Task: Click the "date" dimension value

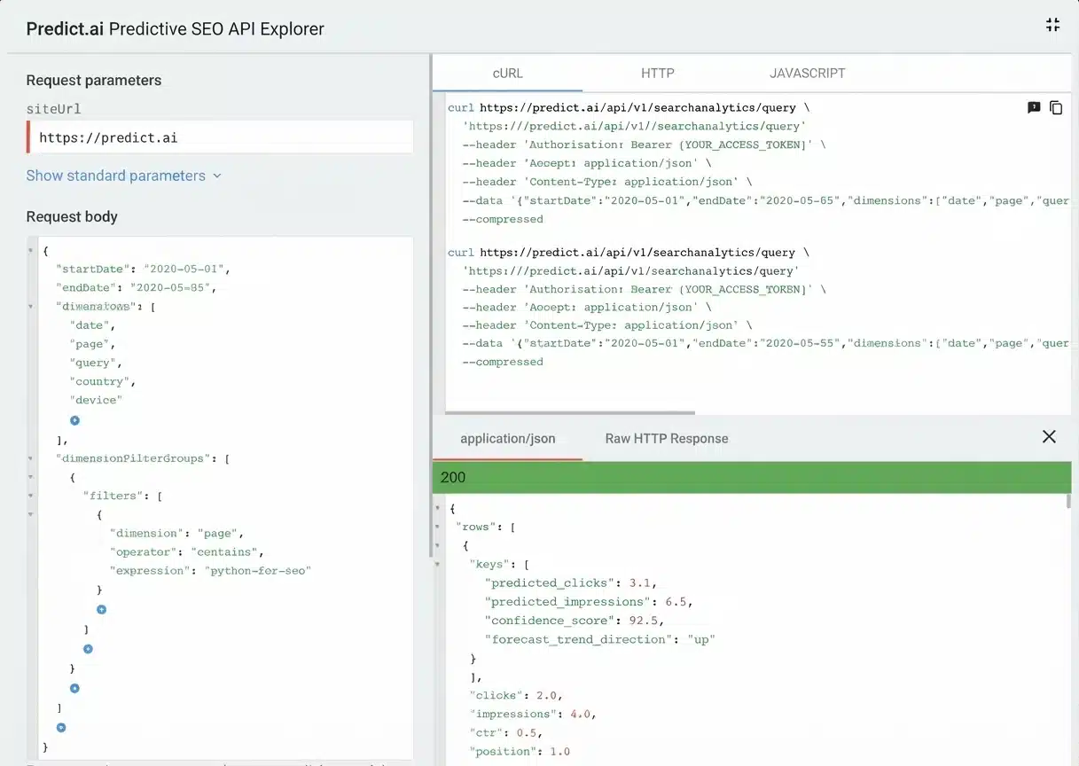Action: [90, 325]
